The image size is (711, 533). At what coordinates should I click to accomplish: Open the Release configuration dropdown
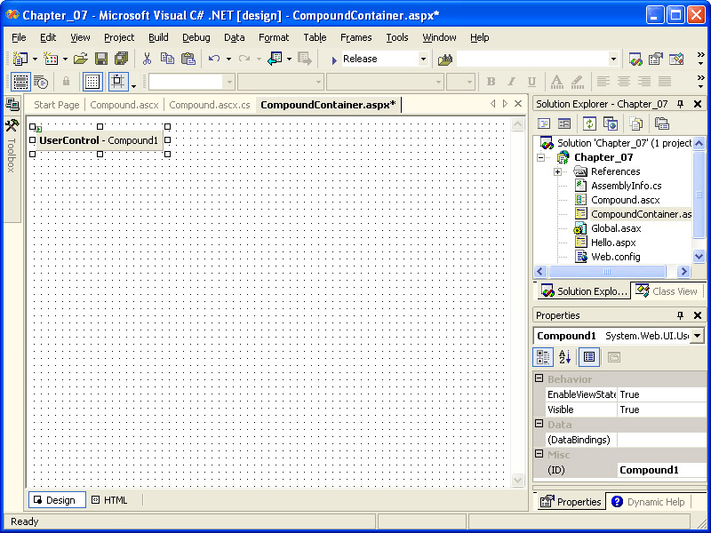click(x=423, y=59)
